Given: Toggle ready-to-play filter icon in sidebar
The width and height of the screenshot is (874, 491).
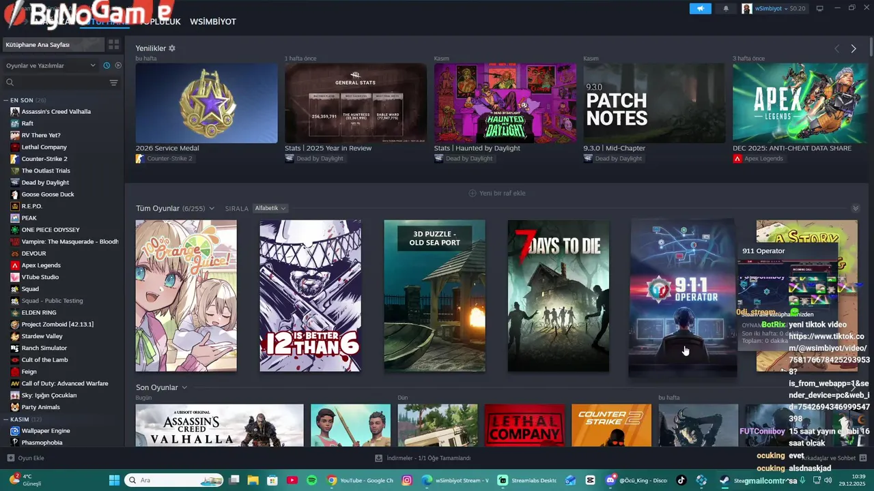Looking at the screenshot, I should tap(118, 65).
